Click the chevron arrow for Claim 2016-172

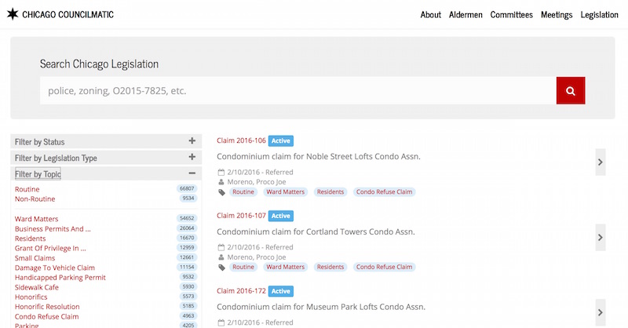[600, 312]
